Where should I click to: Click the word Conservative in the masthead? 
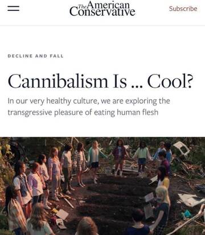pyautogui.click(x=102, y=12)
